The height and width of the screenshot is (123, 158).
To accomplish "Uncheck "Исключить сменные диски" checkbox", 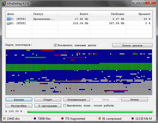I will tap(55, 45).
